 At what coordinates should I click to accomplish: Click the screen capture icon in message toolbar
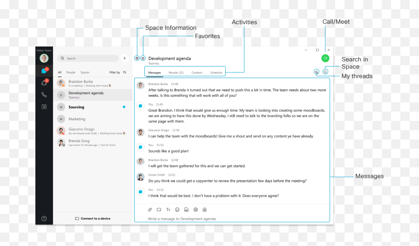click(159, 210)
